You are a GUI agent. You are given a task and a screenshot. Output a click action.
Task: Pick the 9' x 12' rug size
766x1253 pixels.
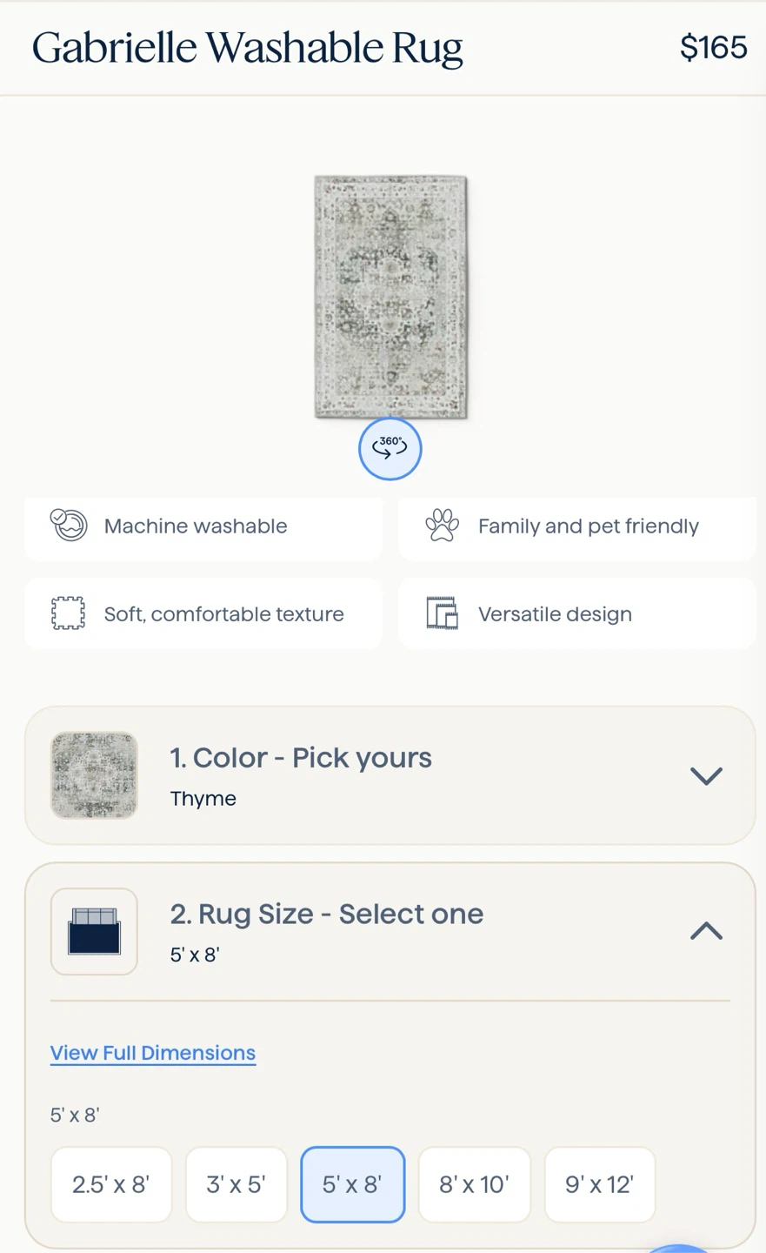pos(600,1184)
